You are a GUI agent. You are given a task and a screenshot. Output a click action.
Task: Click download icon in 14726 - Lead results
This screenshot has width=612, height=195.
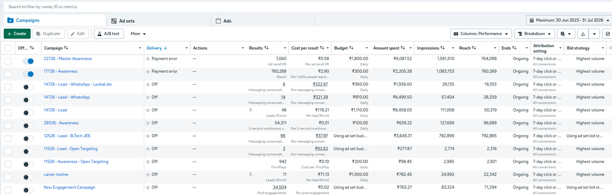(251, 110)
